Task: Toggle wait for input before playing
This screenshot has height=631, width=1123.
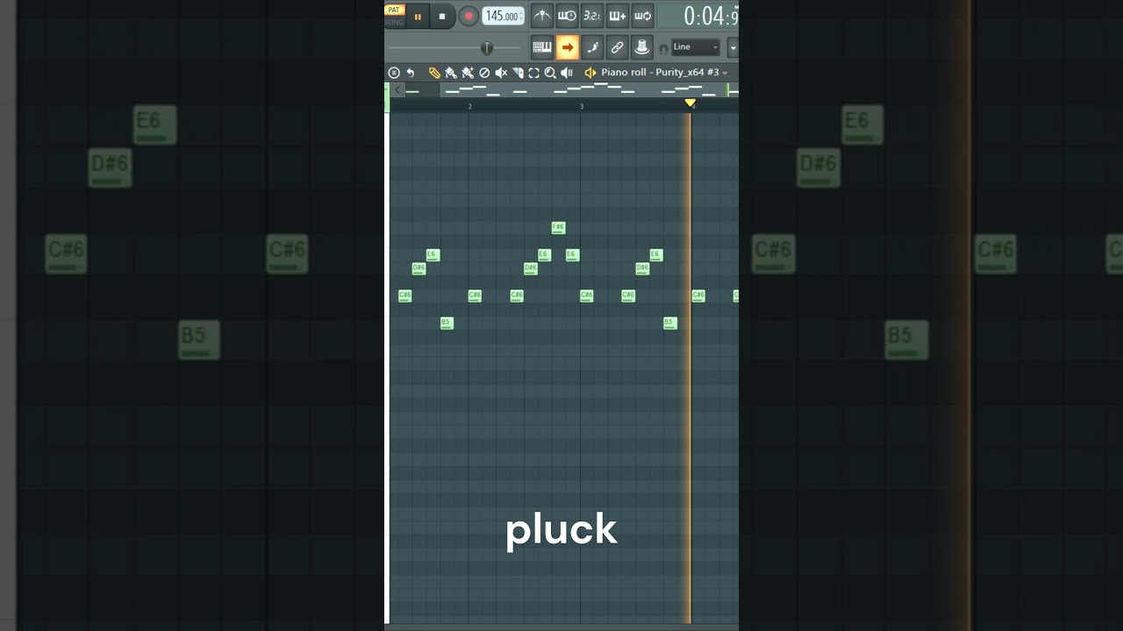Action: [x=567, y=16]
